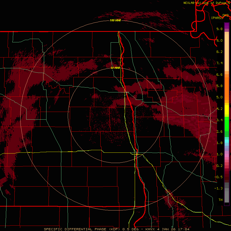
Task: Click the KMVX radar site identifier in the caption
Action: click(x=151, y=229)
